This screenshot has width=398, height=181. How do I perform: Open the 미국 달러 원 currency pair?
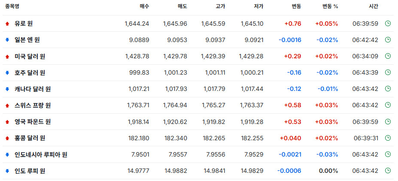pos(30,56)
